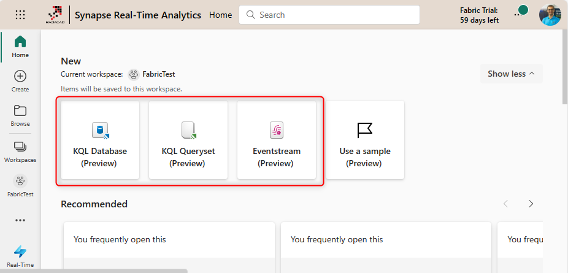Click the Home breadcrumb in header
This screenshot has width=568, height=273.
click(x=220, y=15)
